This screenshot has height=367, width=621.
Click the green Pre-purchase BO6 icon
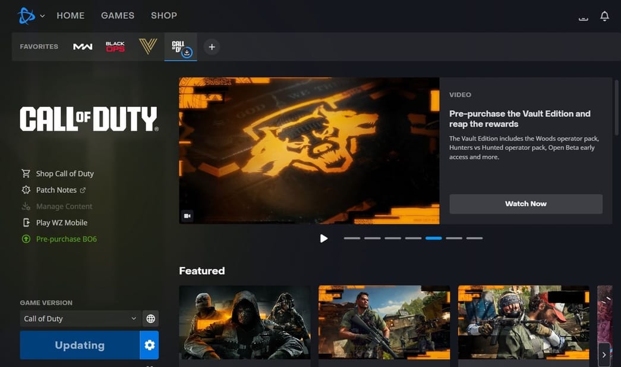[24, 239]
